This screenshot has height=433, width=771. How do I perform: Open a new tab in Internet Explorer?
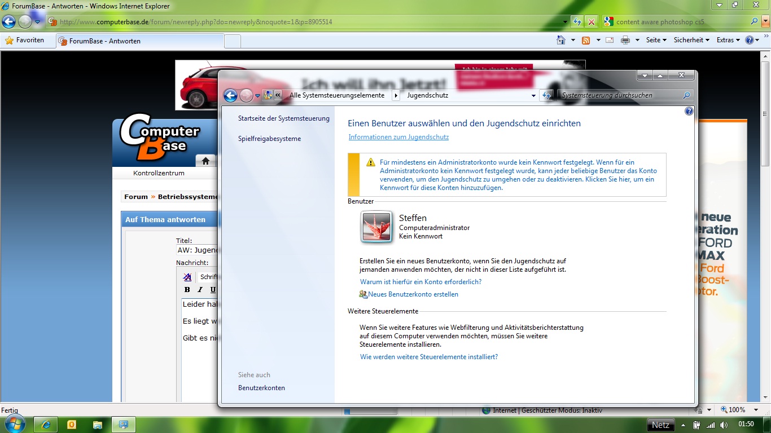tap(233, 42)
